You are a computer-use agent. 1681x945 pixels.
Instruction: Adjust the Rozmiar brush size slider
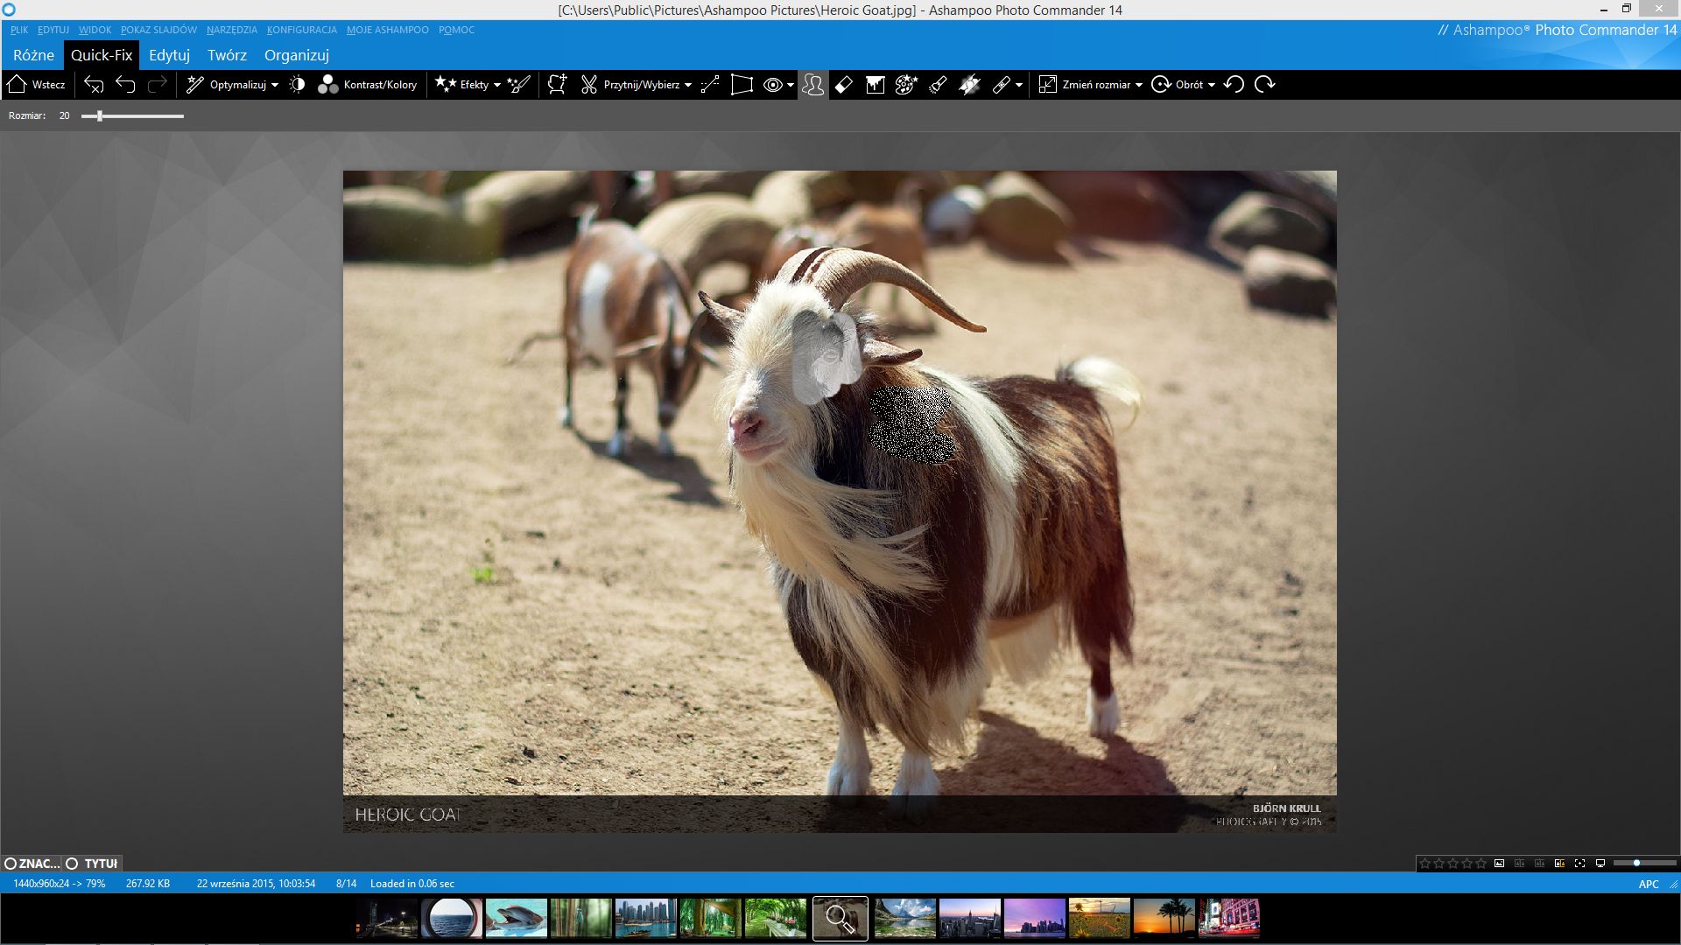tap(100, 115)
